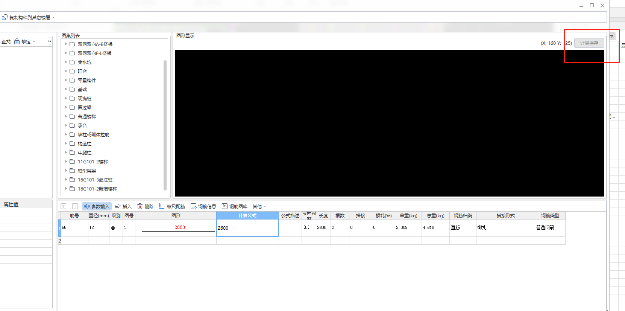Expand the 11G101-2楼梯 tree node
The height and width of the screenshot is (311, 625).
coord(66,162)
